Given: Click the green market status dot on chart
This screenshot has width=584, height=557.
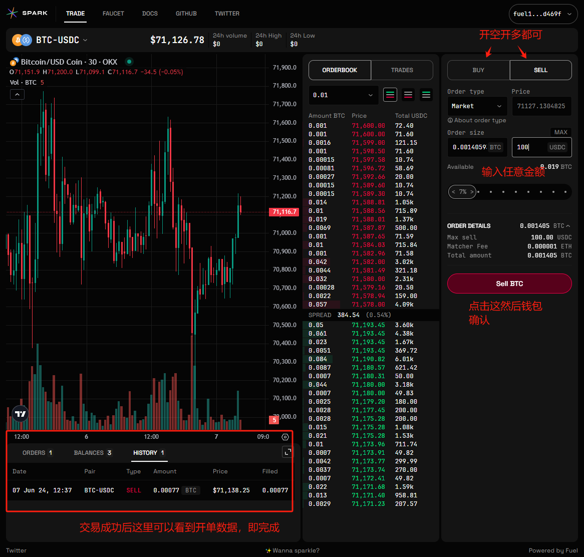Looking at the screenshot, I should pos(129,62).
